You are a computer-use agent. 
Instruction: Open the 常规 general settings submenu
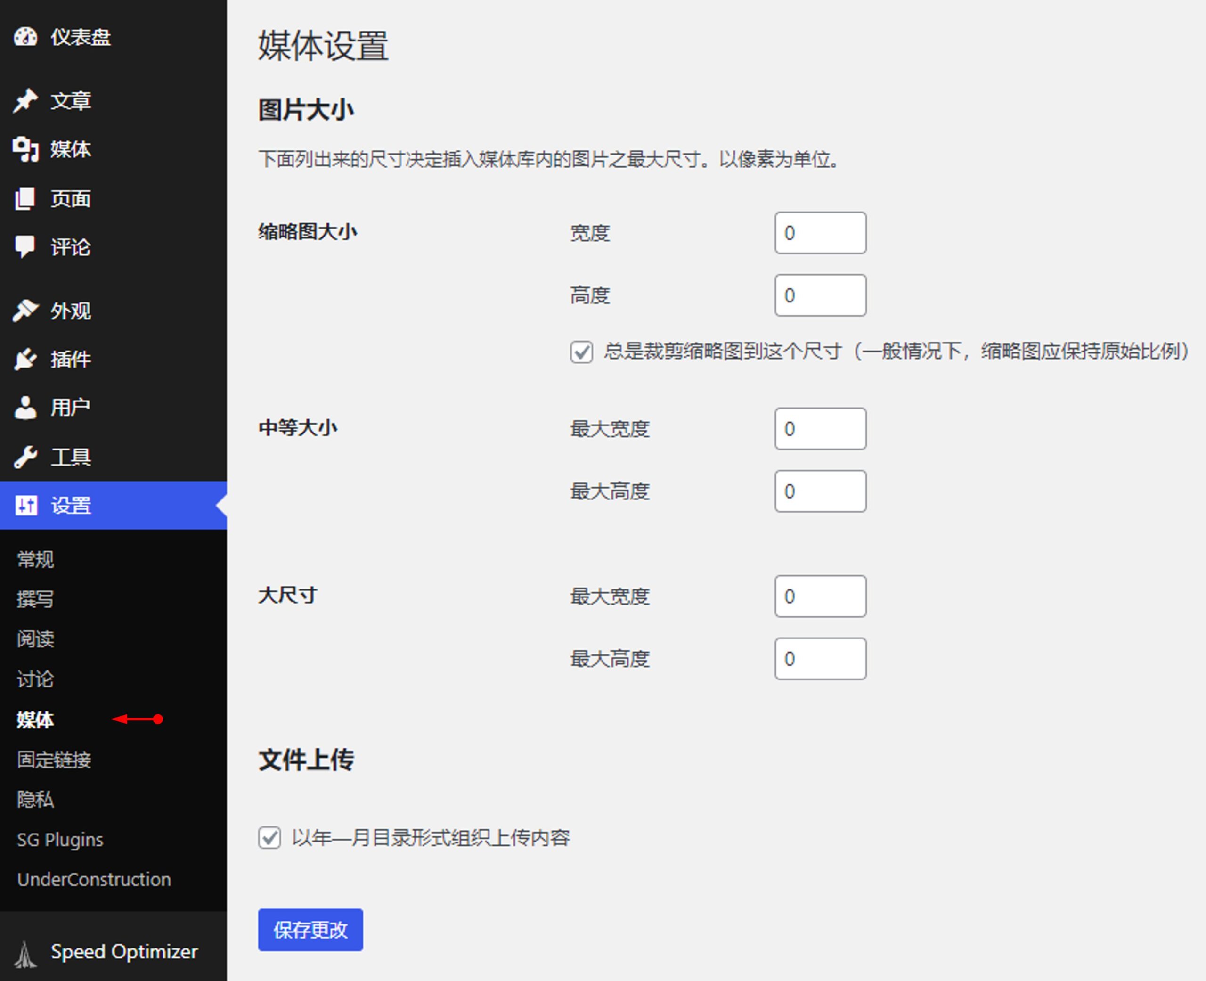(x=36, y=559)
